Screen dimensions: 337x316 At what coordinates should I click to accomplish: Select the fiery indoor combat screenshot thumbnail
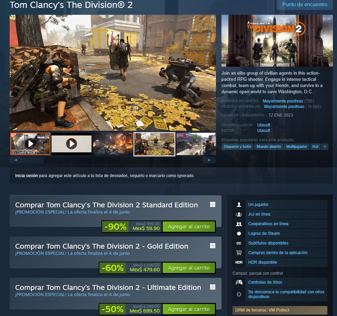[x=113, y=144]
